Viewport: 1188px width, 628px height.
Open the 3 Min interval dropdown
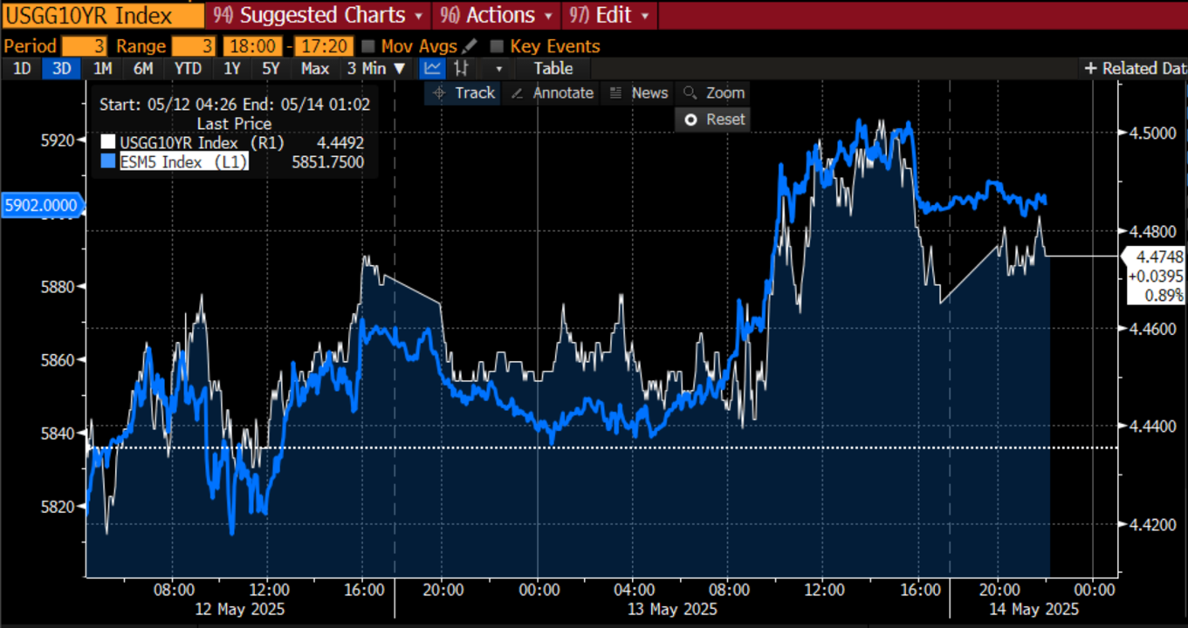point(376,68)
